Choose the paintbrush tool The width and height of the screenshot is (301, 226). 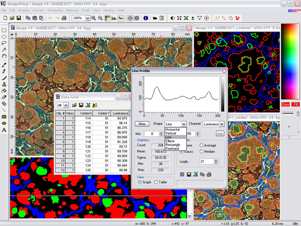4,78
